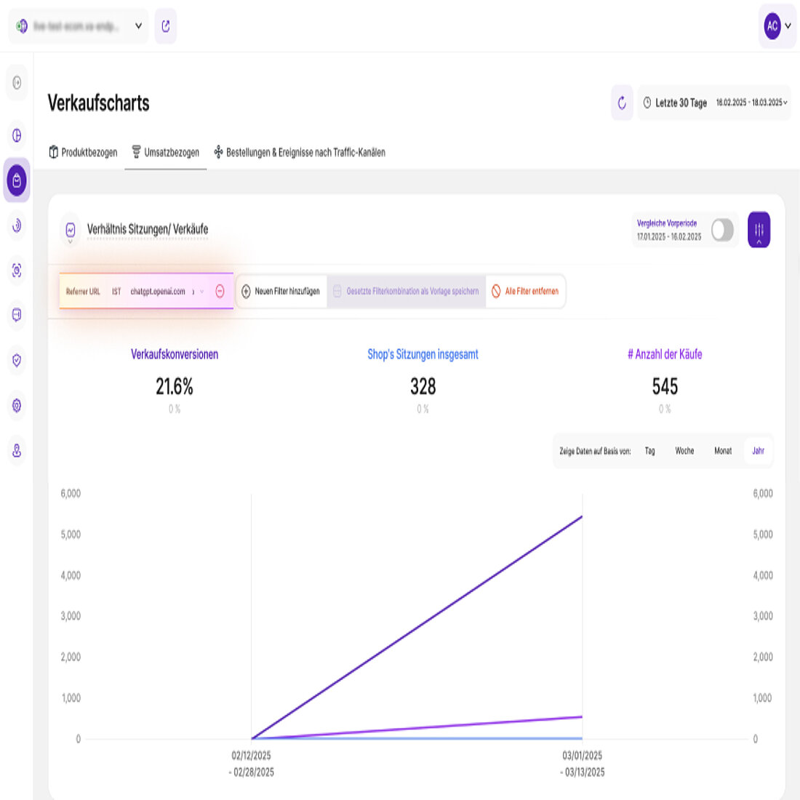The width and height of the screenshot is (800, 800).
Task: Enable the Vergleiche Vorperiode toggle
Action: click(x=722, y=229)
